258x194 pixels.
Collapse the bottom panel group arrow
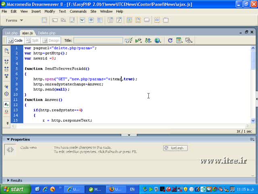129,135
